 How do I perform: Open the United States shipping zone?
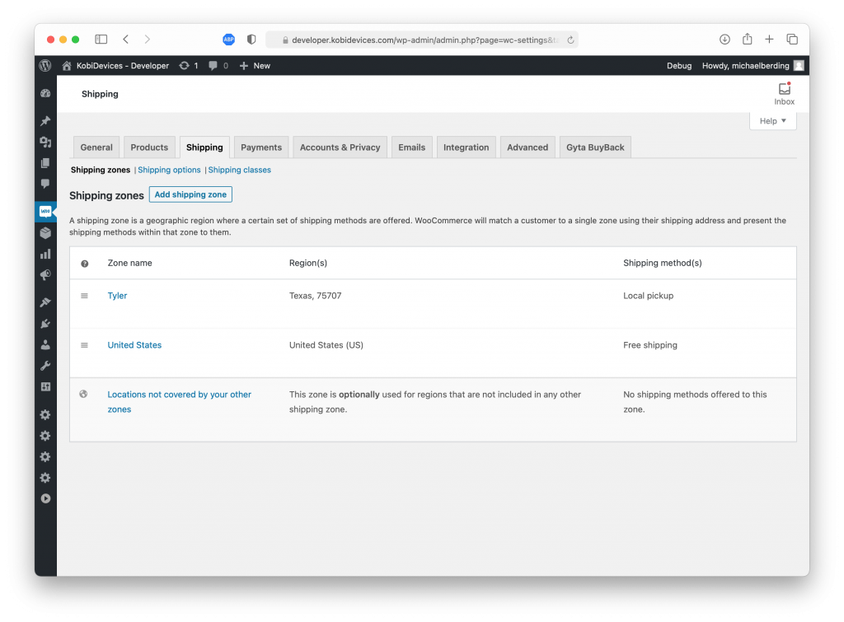point(134,345)
